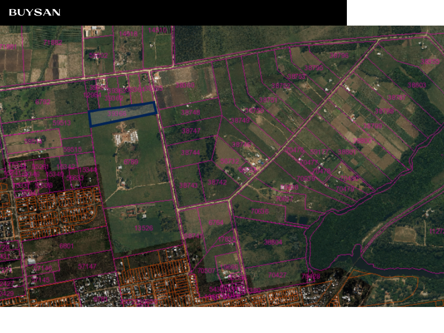Click the BUYSAN logo in the header
Screen dimensions: 444x333
(35, 13)
